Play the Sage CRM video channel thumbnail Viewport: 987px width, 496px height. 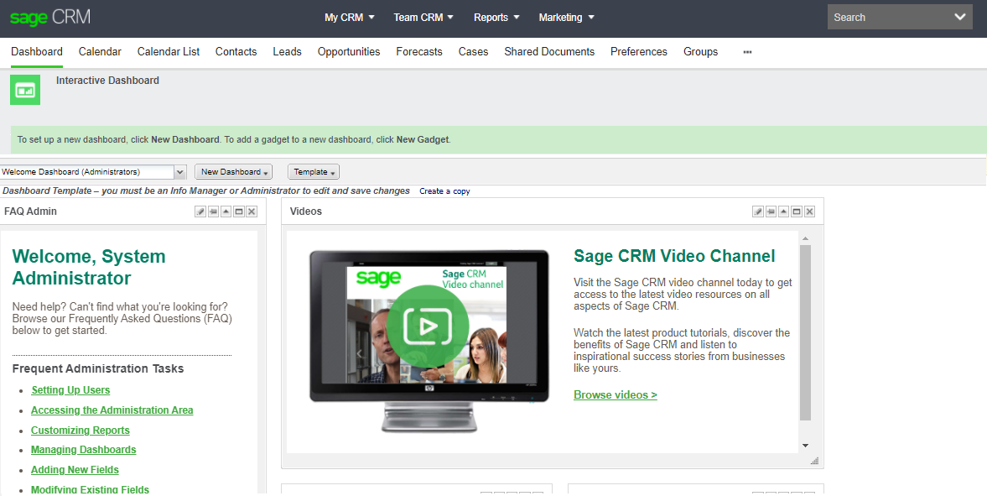[x=428, y=326]
